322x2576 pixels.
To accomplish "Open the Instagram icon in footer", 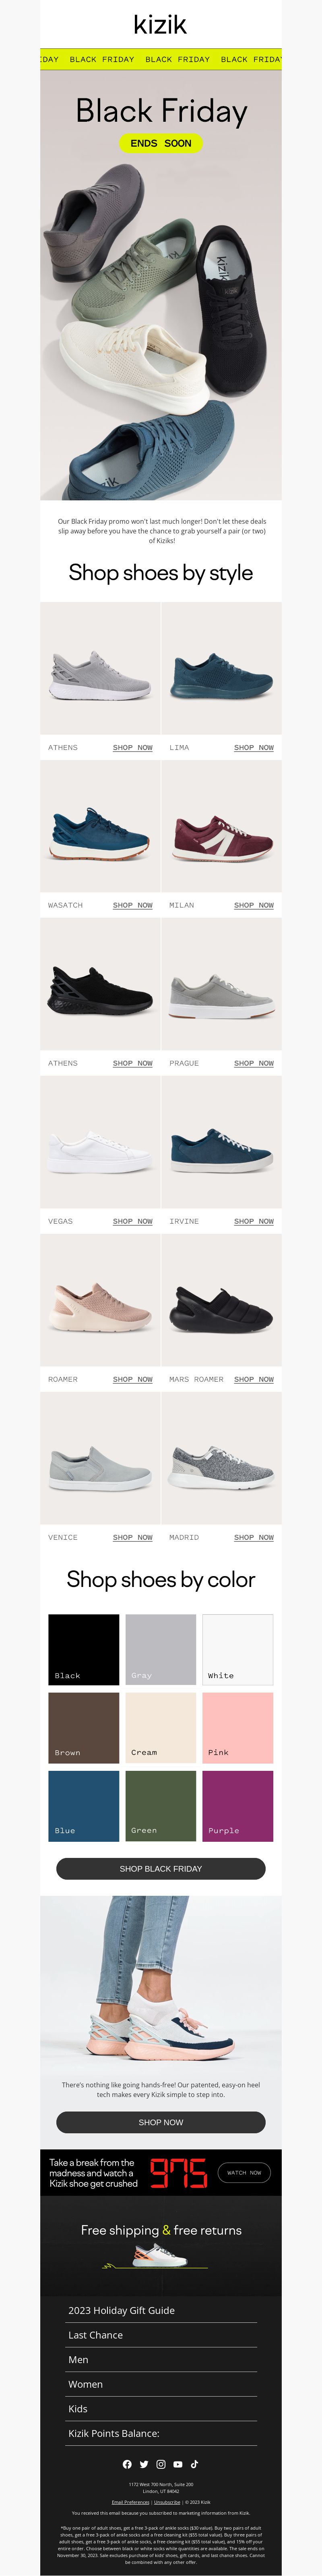I will click(x=161, y=2464).
